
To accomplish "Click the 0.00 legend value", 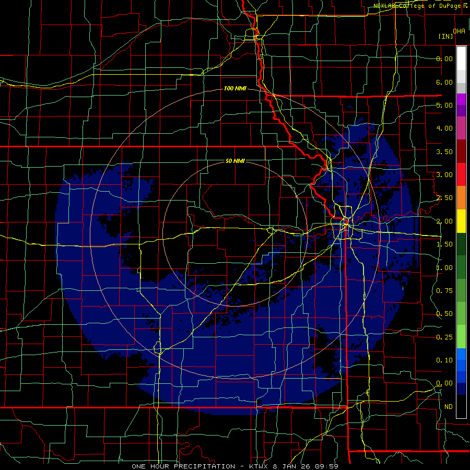I will 444,383.
